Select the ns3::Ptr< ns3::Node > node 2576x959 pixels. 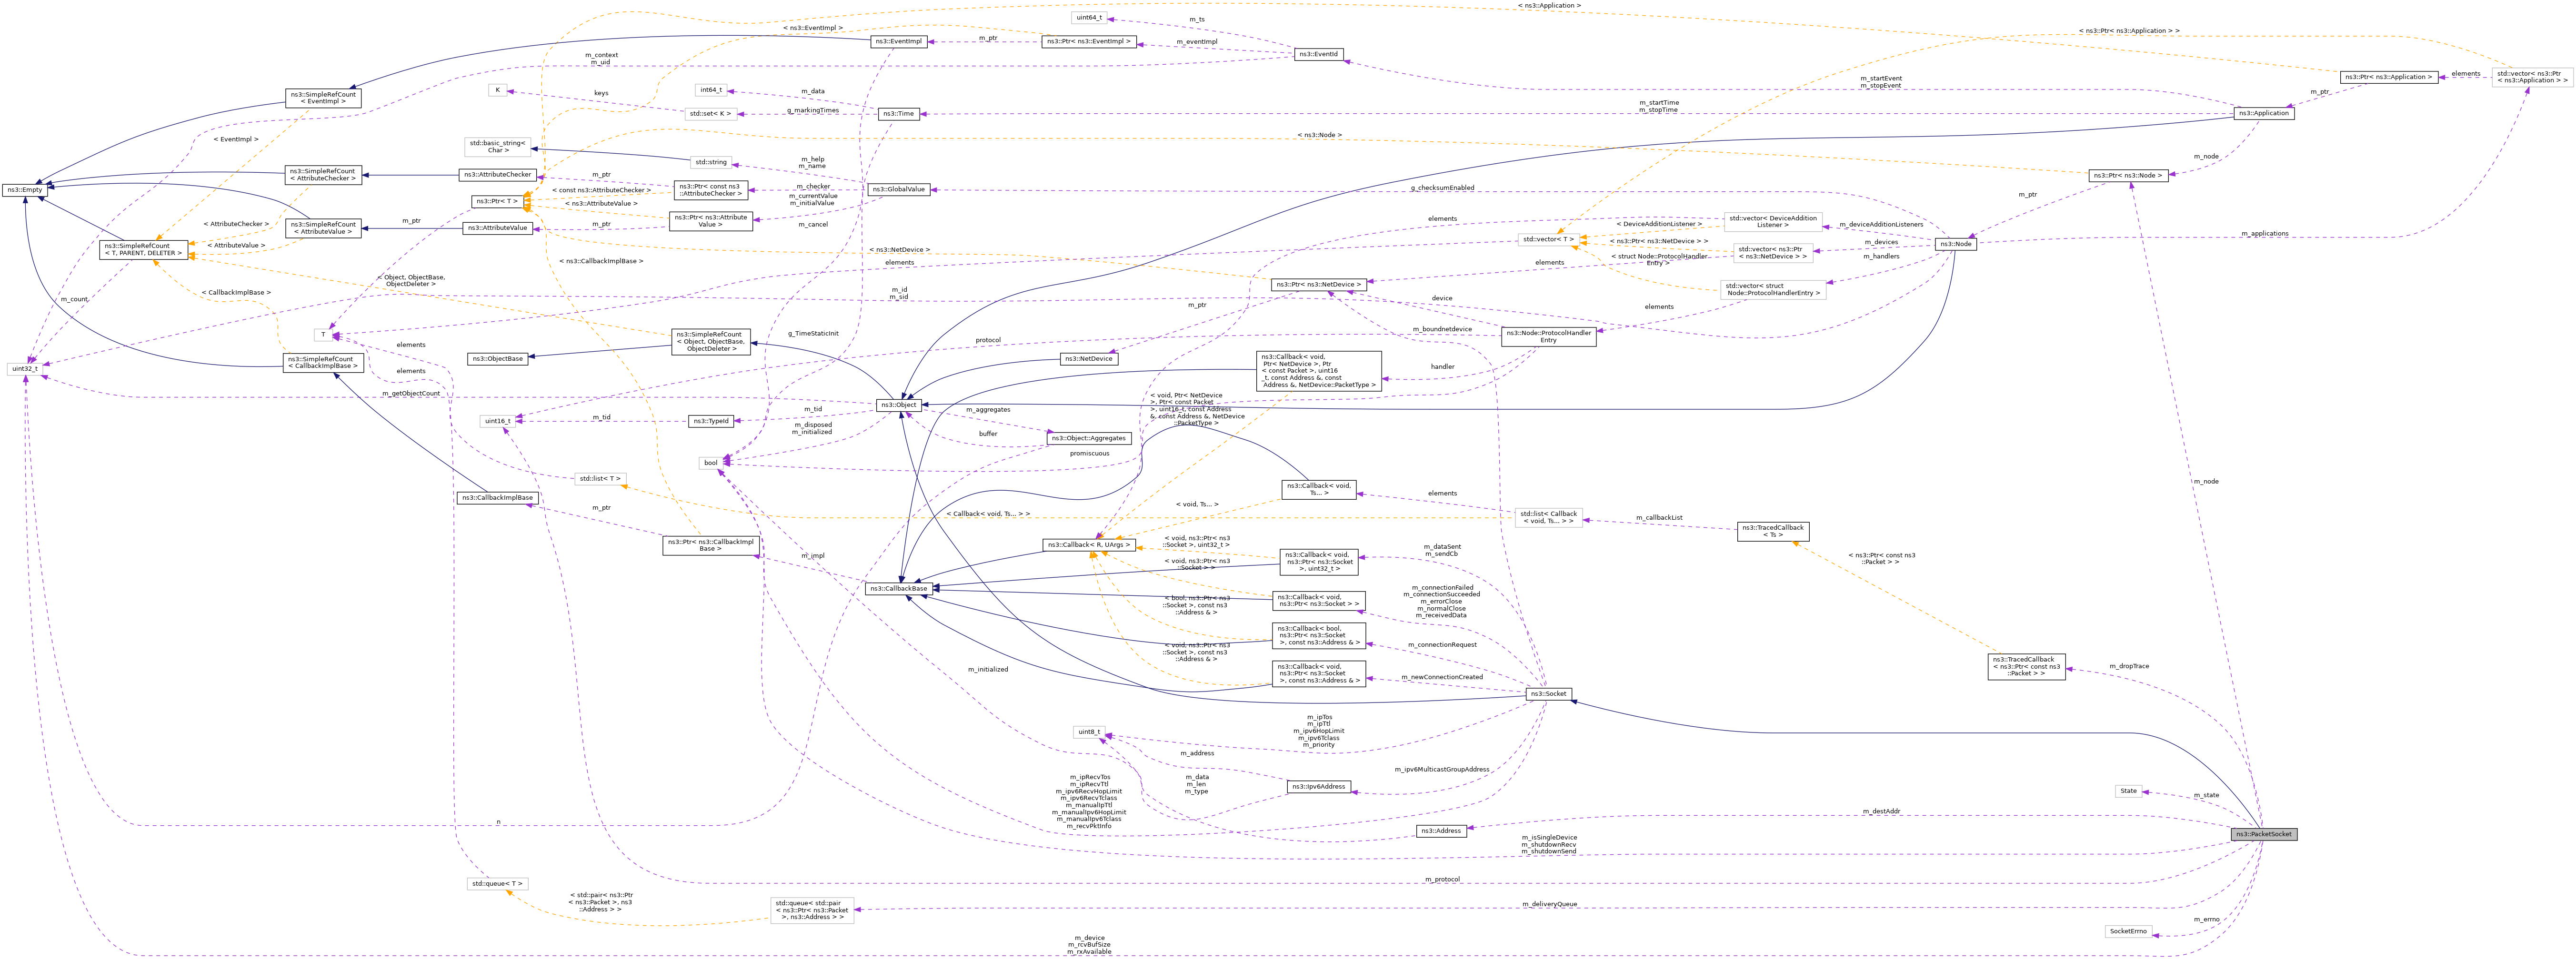coord(2128,176)
